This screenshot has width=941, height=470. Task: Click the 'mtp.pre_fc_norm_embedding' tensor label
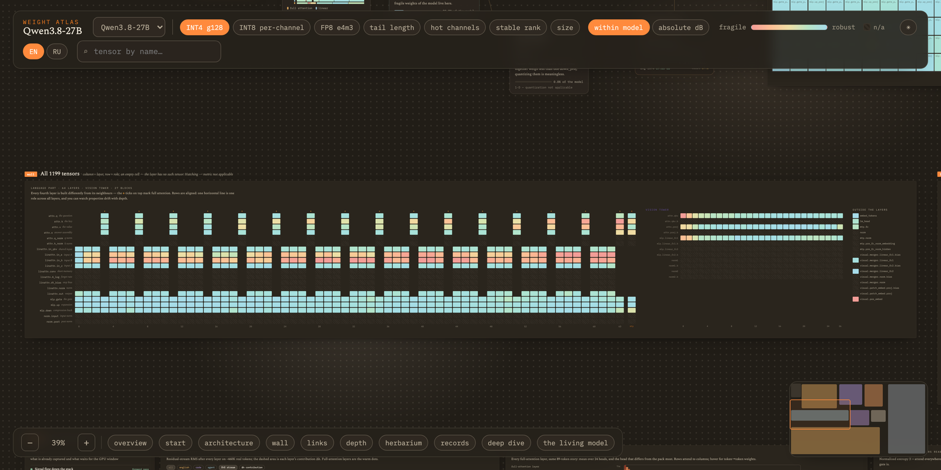[x=877, y=244]
